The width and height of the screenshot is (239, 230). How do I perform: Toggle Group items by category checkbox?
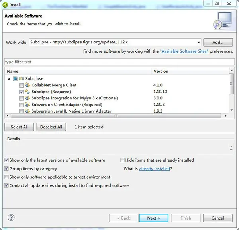(6, 169)
